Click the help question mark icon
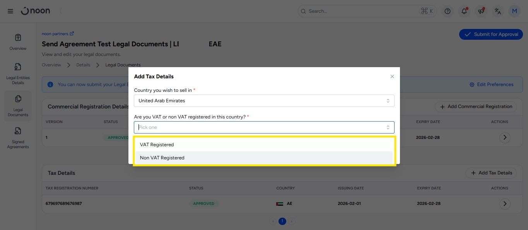528x230 pixels. click(448, 11)
